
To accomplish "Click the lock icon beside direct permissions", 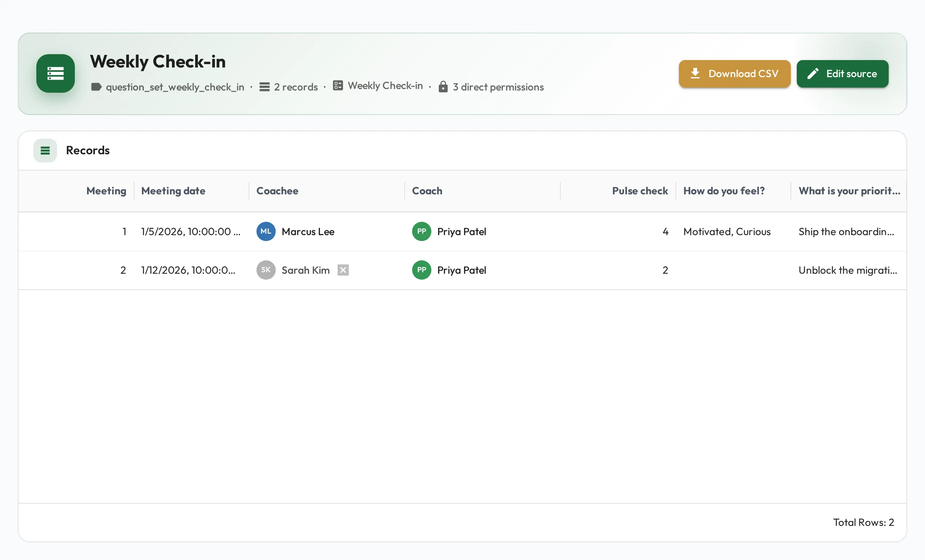I will tap(443, 87).
